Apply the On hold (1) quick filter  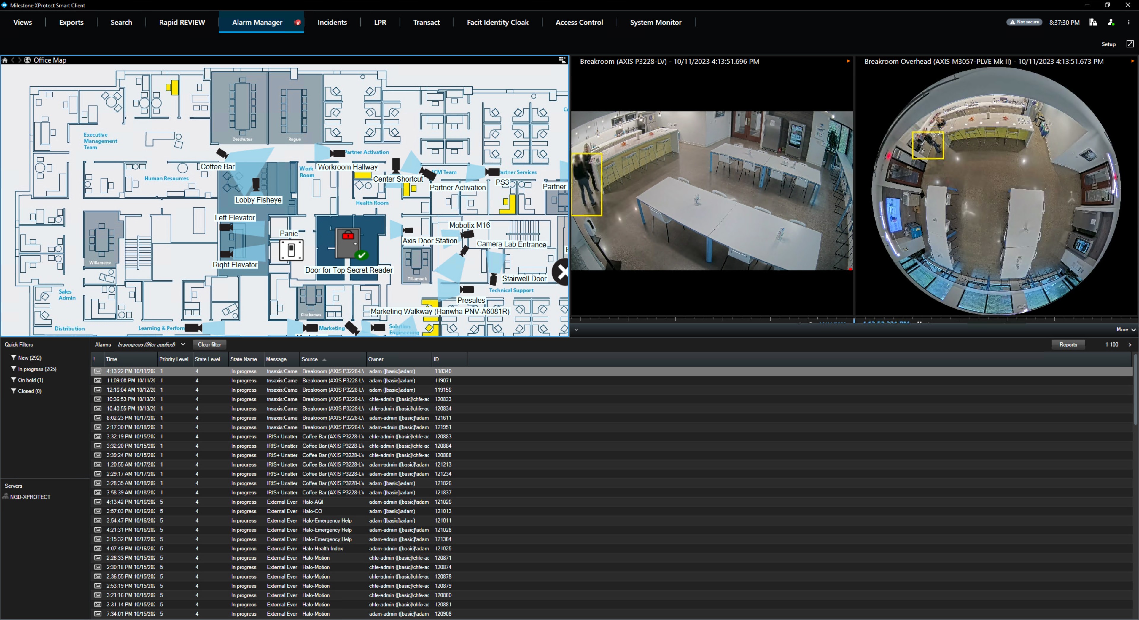point(30,380)
